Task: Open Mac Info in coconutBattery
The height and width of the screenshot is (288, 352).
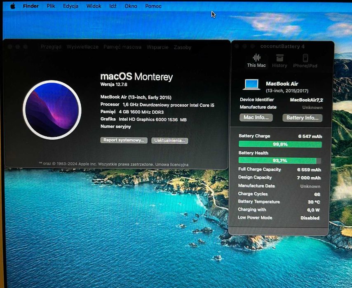Action: pyautogui.click(x=256, y=117)
